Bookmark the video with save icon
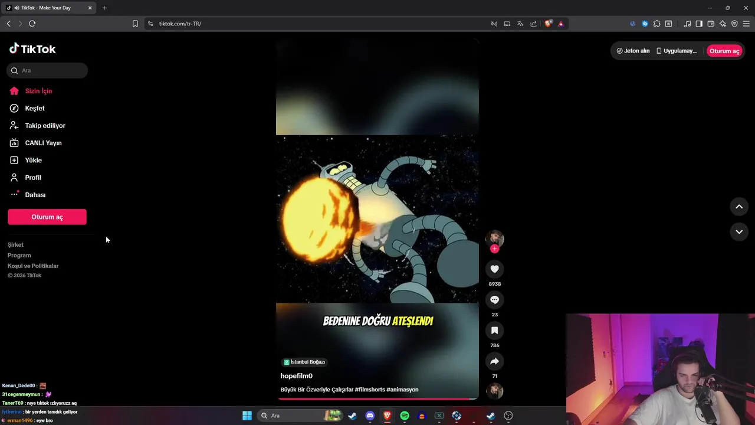 pos(494,331)
